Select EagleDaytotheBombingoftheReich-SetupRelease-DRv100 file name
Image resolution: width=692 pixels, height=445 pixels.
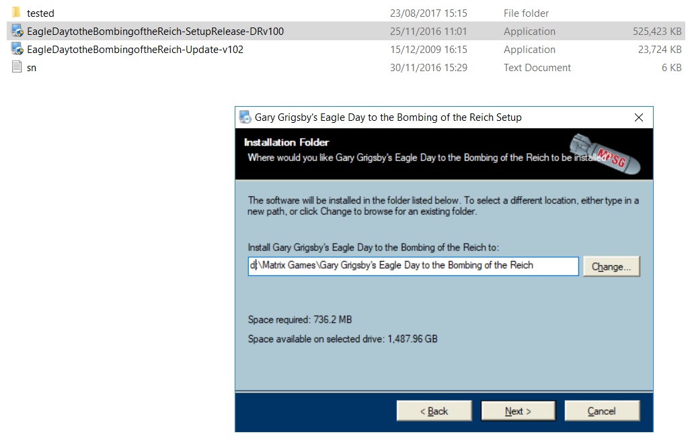[155, 32]
